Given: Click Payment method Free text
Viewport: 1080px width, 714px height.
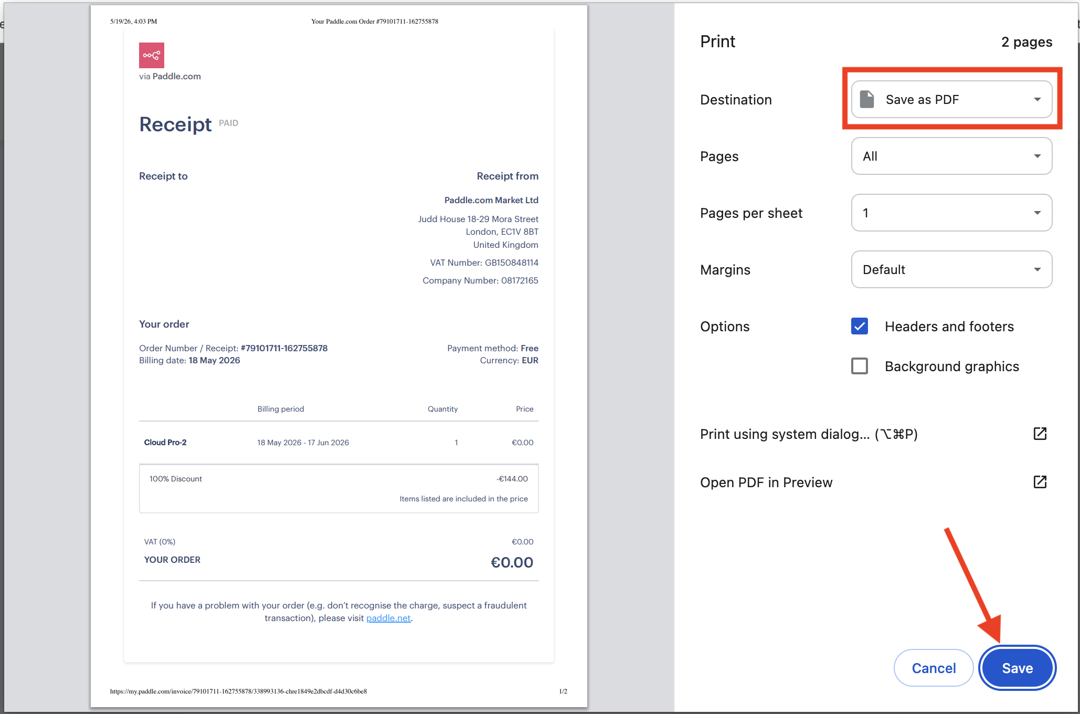Looking at the screenshot, I should [493, 348].
